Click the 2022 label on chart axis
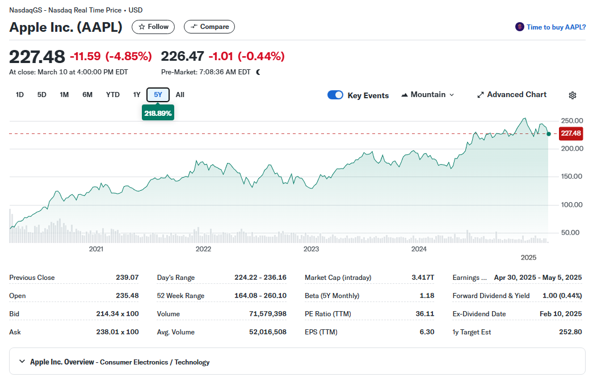The height and width of the screenshot is (377, 593). click(x=203, y=249)
